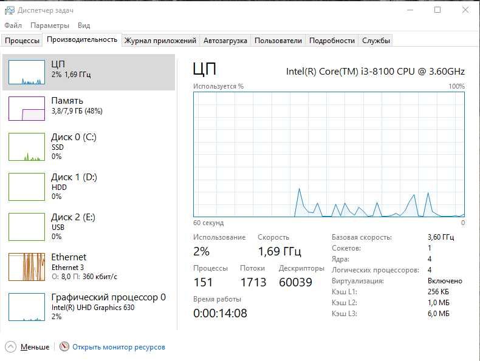Click the 360 кбит/с network speed text

100,277
